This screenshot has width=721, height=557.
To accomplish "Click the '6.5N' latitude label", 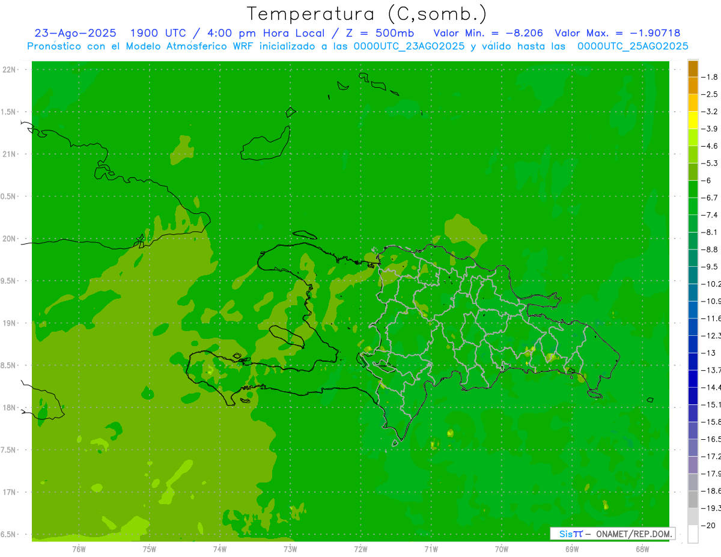I will [8, 535].
